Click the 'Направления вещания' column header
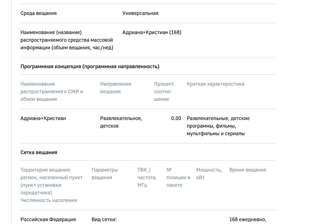 116,88
